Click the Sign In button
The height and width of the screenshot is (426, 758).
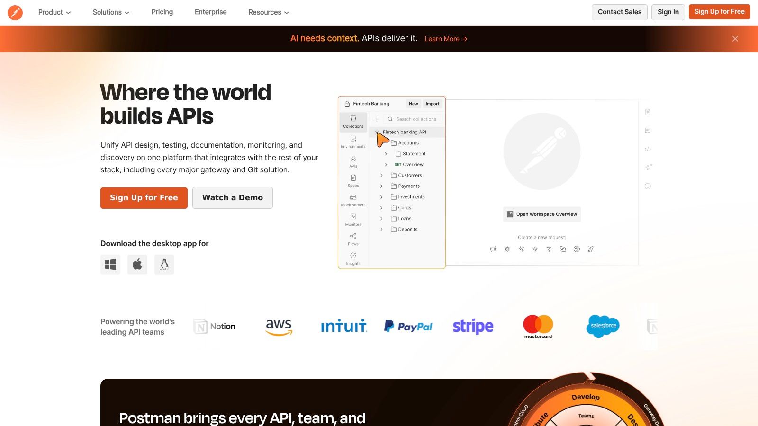tap(668, 12)
